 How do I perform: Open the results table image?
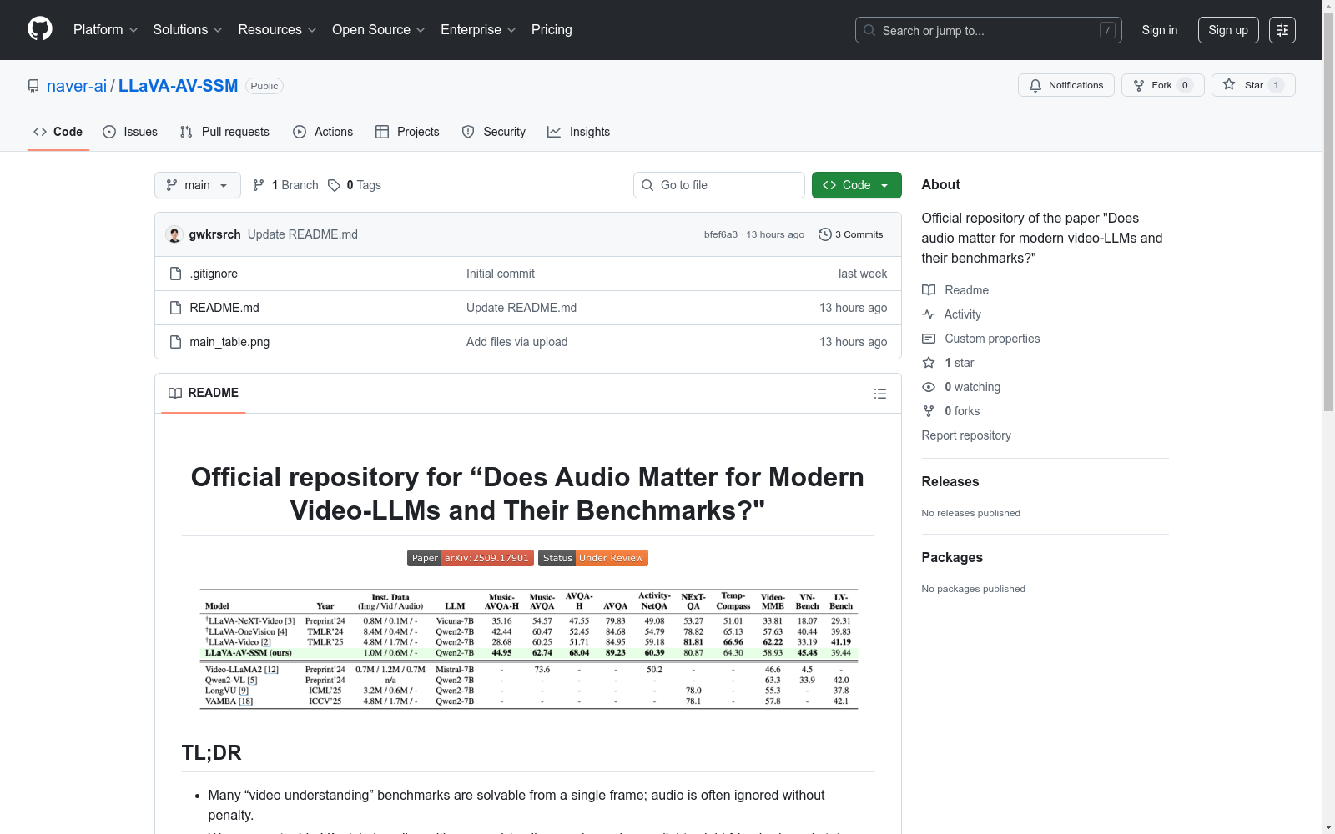click(529, 650)
